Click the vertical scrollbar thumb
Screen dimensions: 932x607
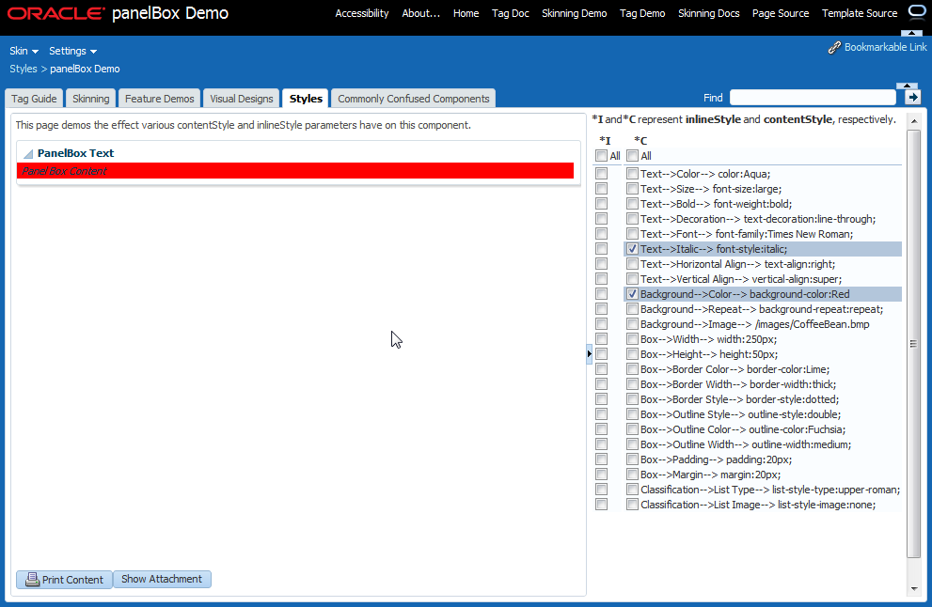click(x=914, y=343)
